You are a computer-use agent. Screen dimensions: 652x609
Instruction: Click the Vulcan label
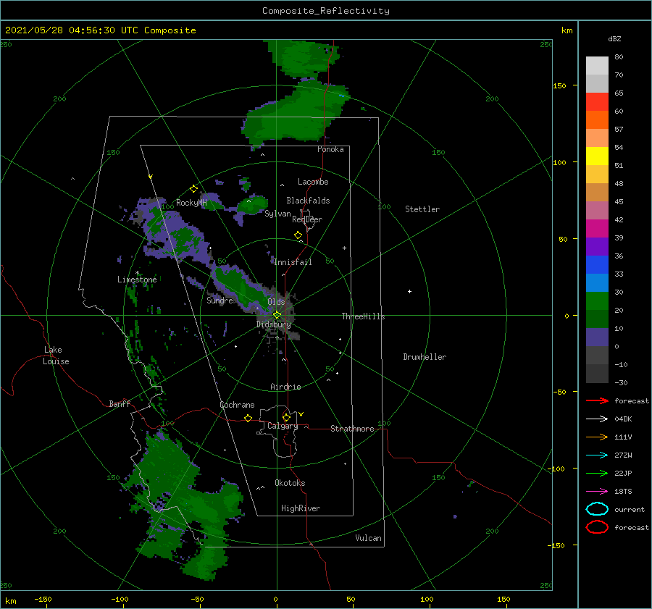[369, 538]
